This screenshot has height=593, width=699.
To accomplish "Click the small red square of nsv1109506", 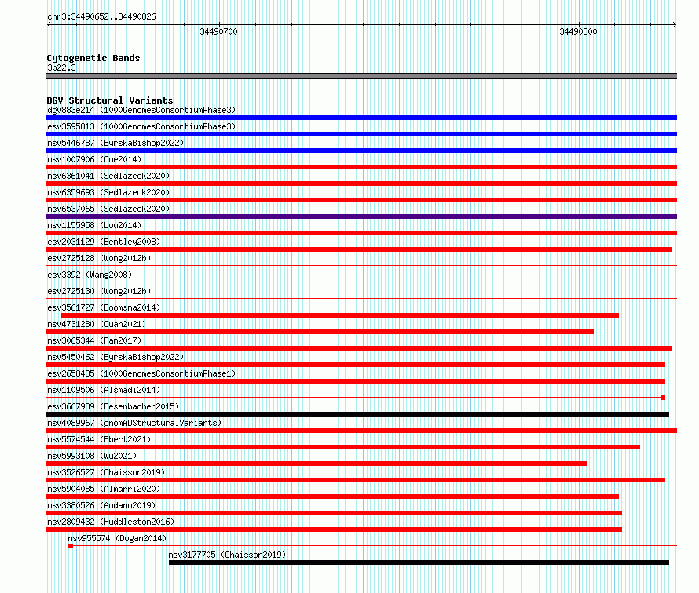I will point(664,398).
